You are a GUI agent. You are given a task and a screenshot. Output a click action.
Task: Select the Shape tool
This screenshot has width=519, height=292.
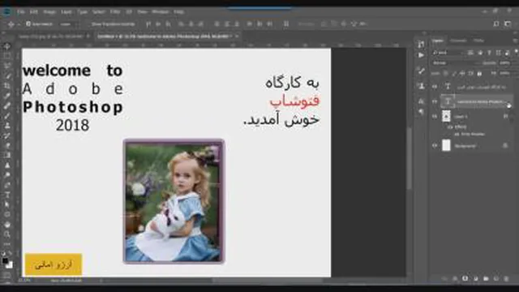click(7, 215)
